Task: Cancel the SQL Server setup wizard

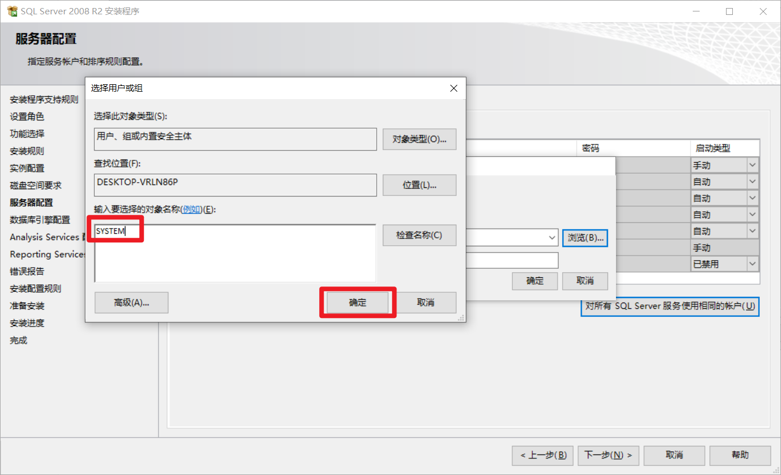Action: click(674, 455)
